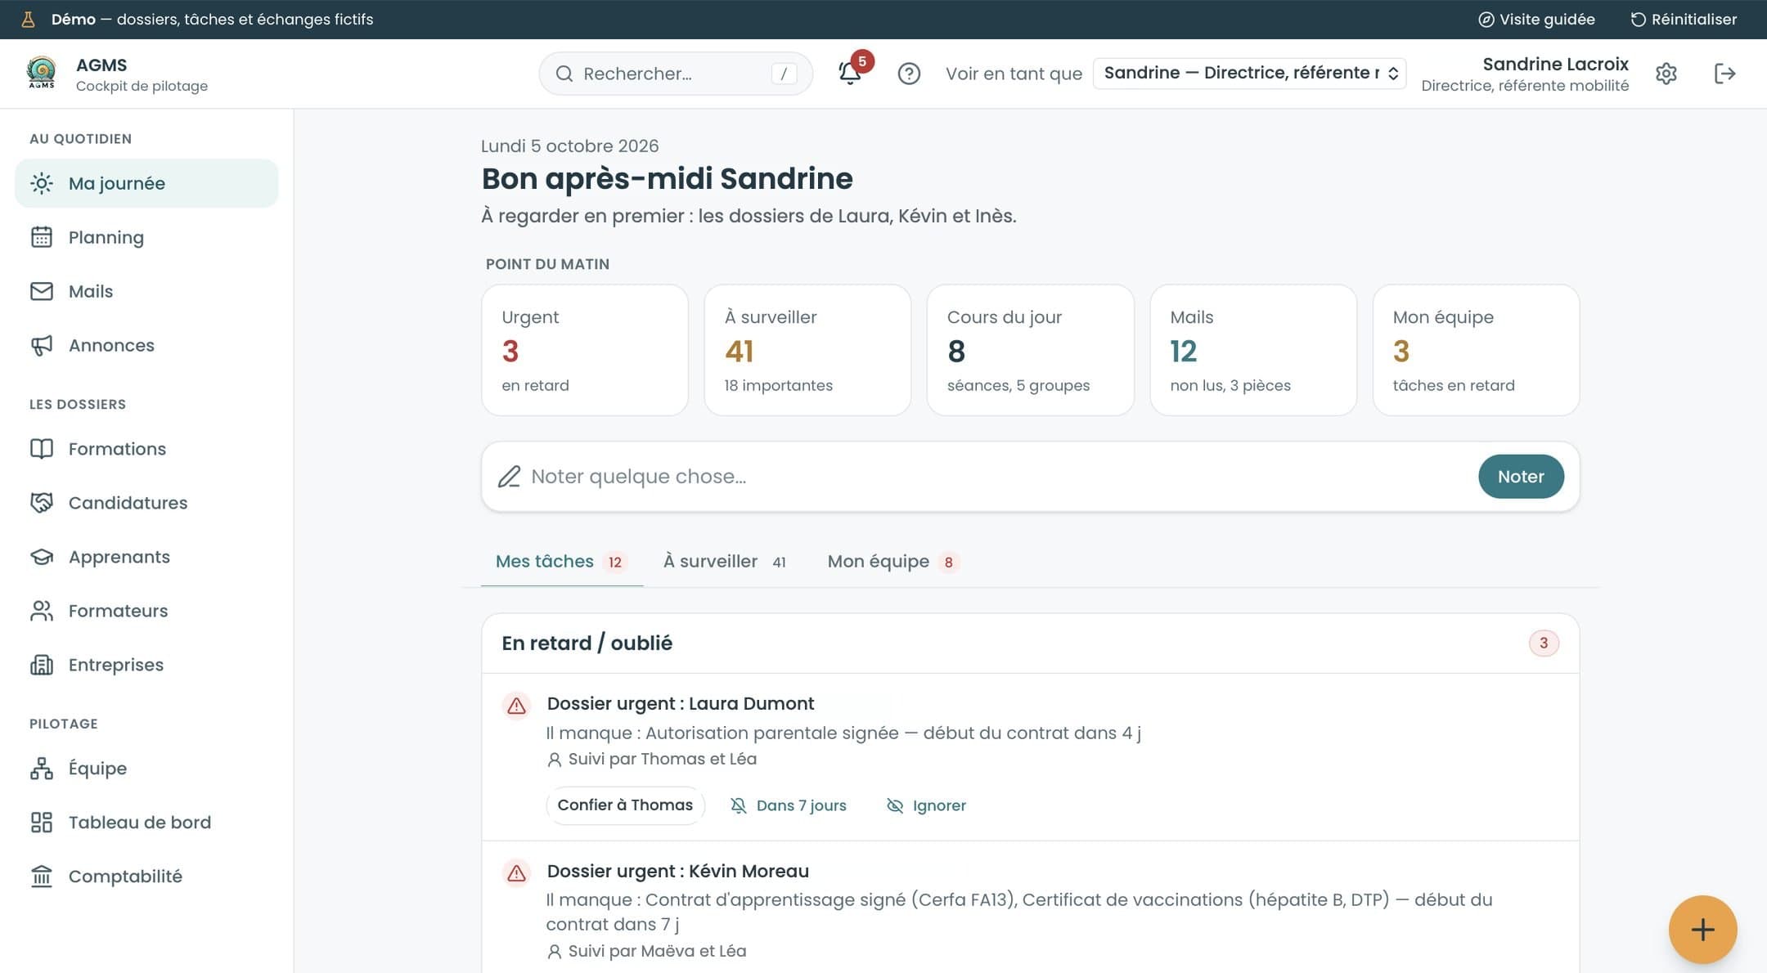Open settings gear icon

click(x=1666, y=74)
